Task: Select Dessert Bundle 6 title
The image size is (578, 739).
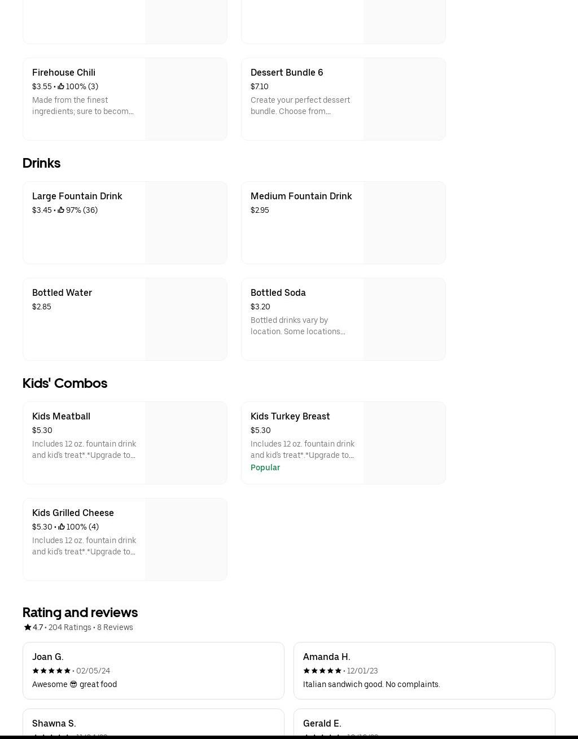Action: point(287,72)
